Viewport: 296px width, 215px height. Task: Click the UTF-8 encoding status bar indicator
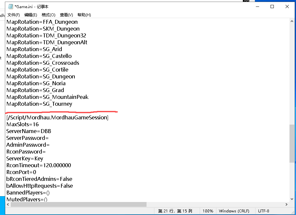click(263, 211)
